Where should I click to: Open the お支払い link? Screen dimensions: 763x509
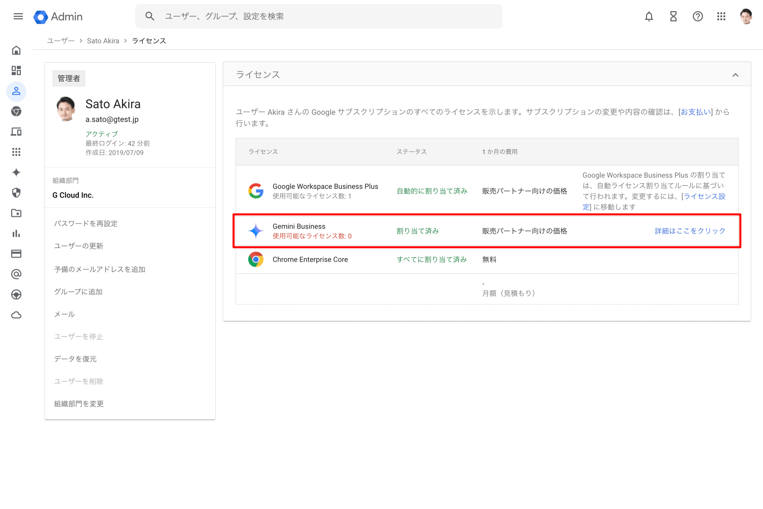[695, 112]
